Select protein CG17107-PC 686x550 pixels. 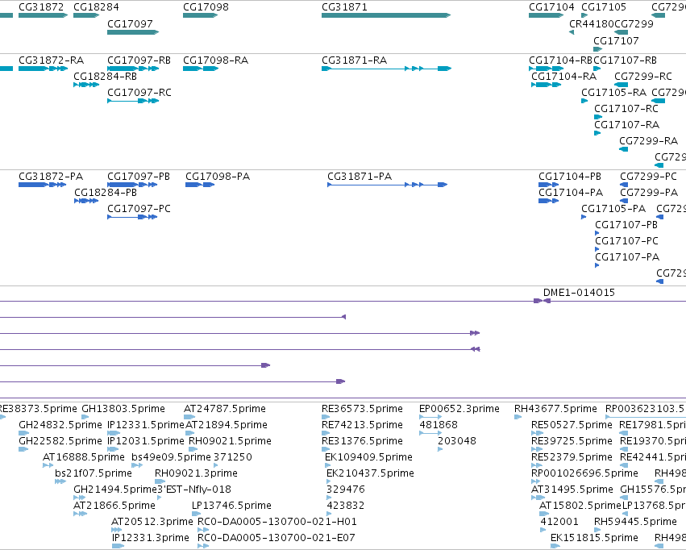tap(597, 249)
